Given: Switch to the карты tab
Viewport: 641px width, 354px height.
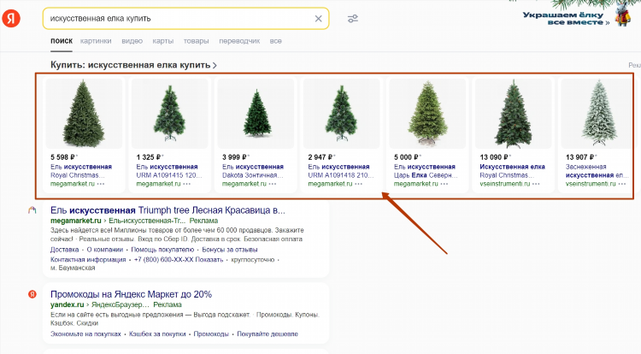Looking at the screenshot, I should (x=162, y=41).
